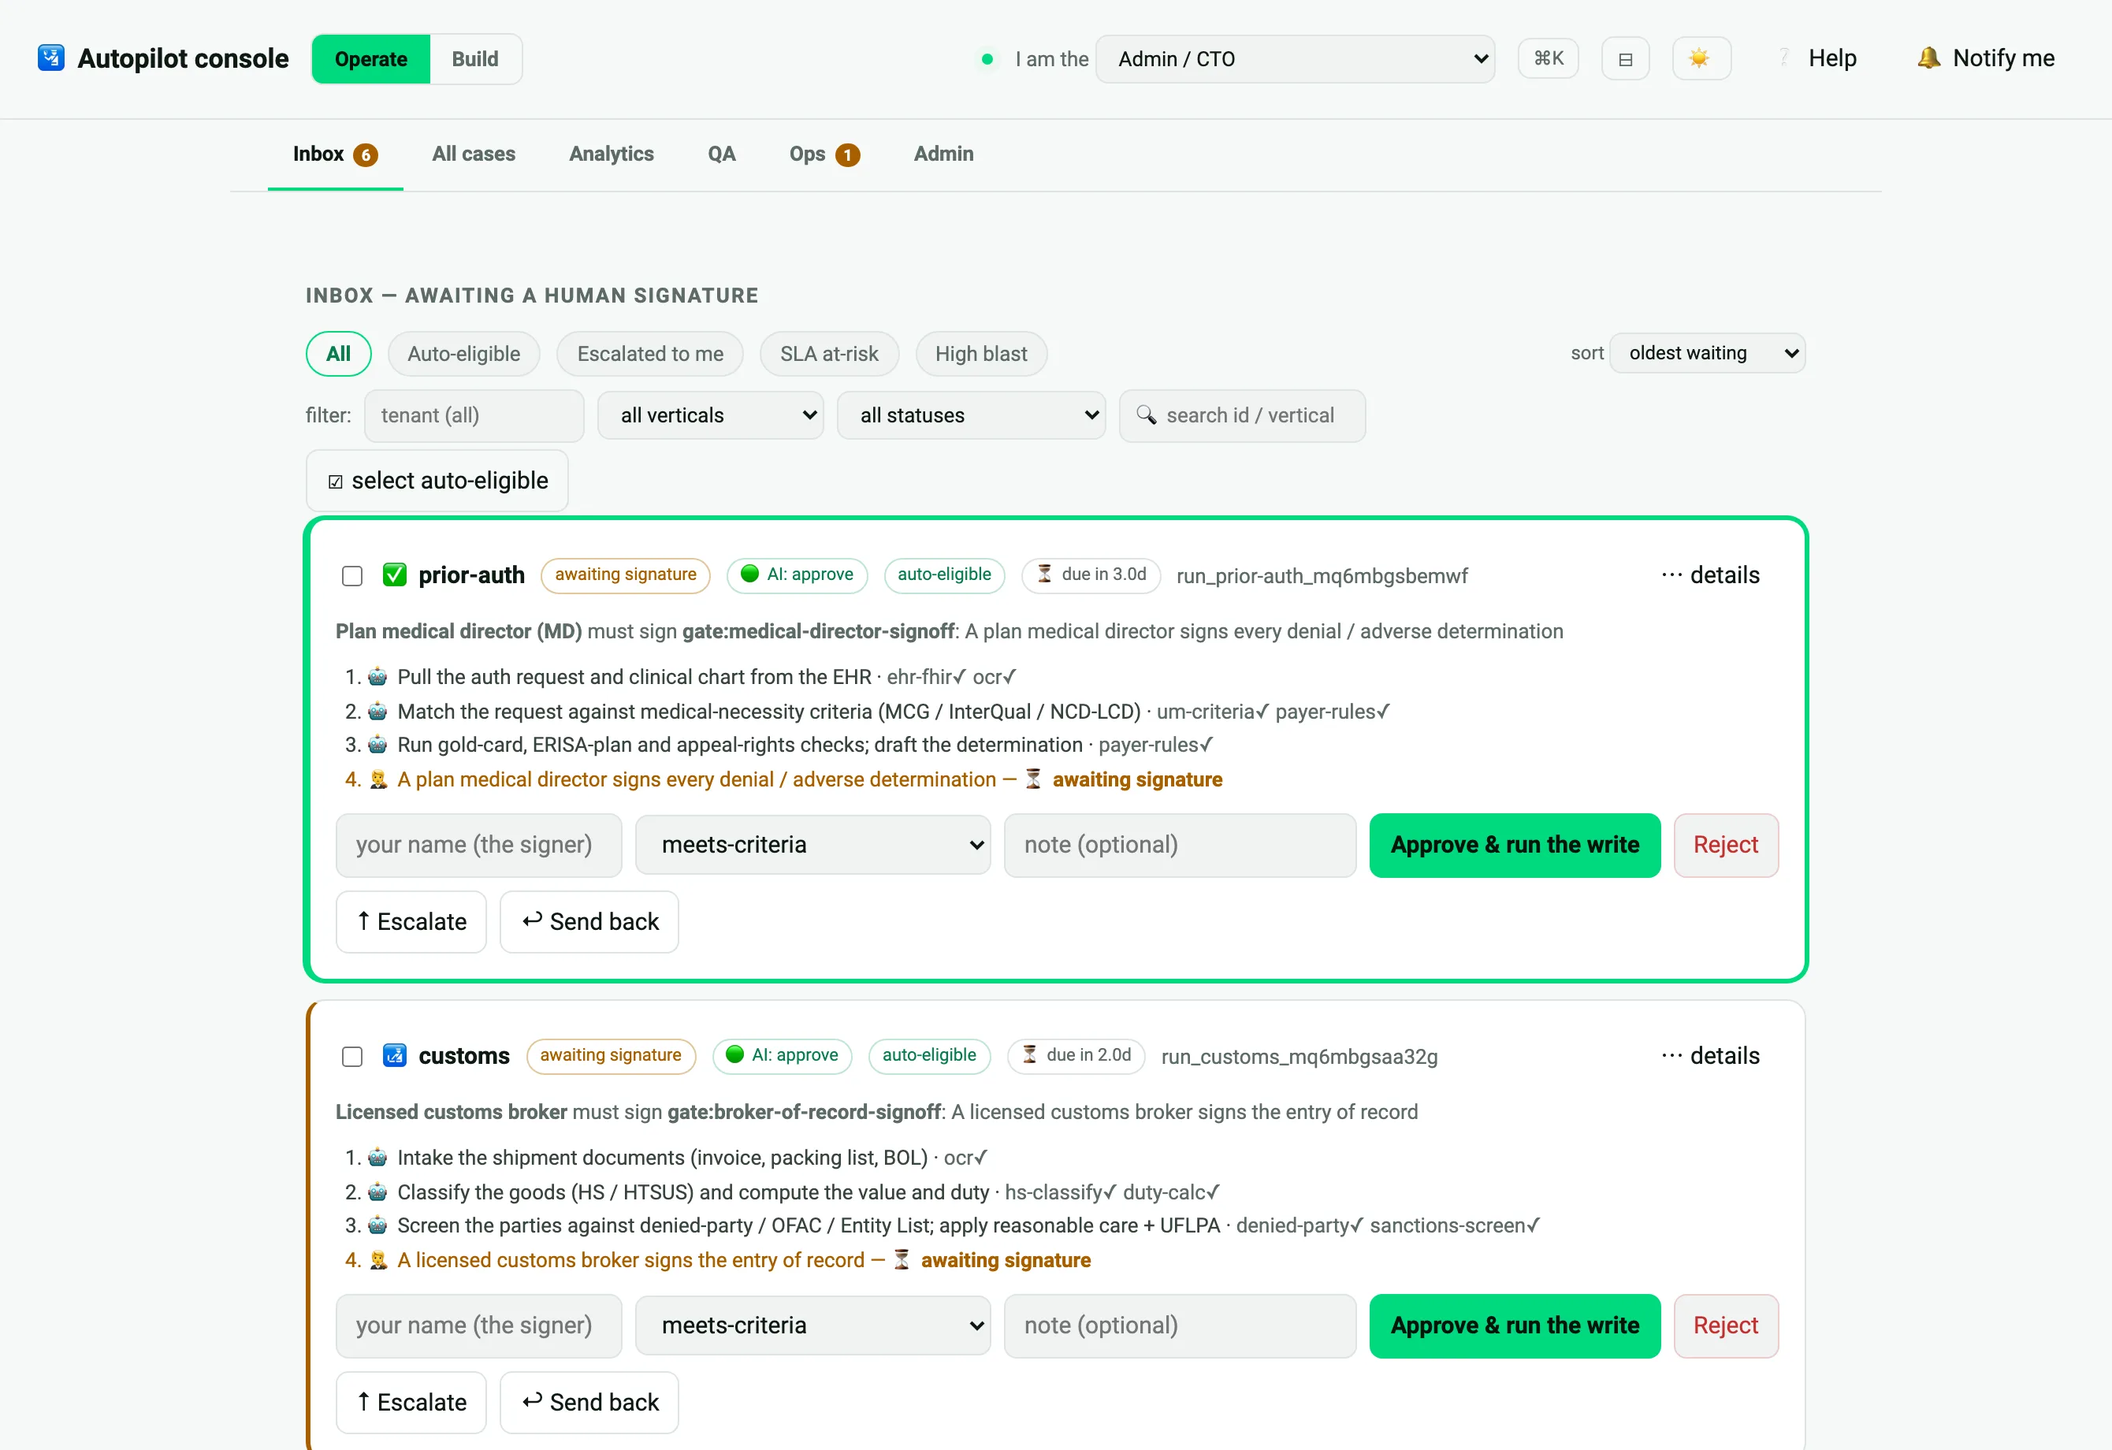Open the Ops tab
Viewport: 2112px width, 1450px height.
pos(824,154)
